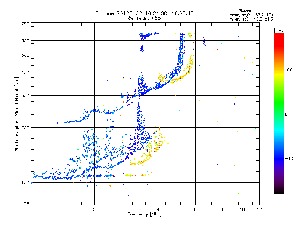Click colorbar tick label '100'

[x=289, y=70]
